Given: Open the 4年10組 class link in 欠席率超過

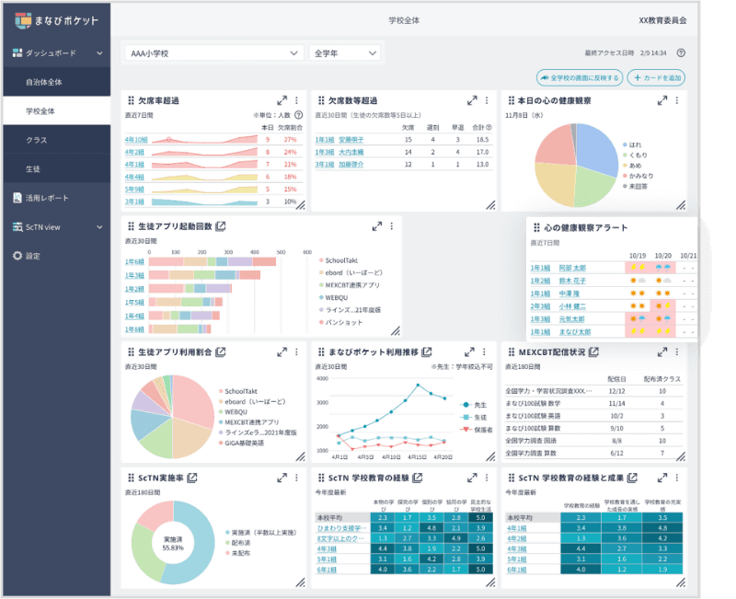Looking at the screenshot, I should point(136,140).
